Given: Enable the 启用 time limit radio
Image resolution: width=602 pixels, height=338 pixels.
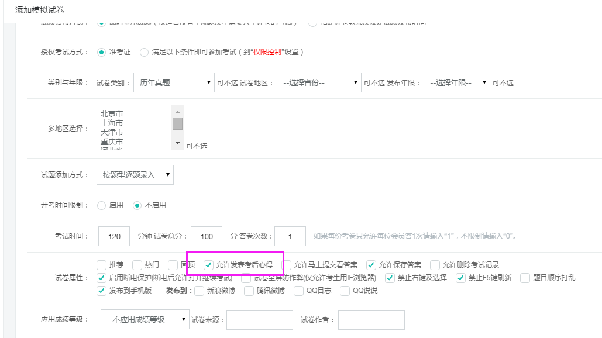Looking at the screenshot, I should coord(101,205).
